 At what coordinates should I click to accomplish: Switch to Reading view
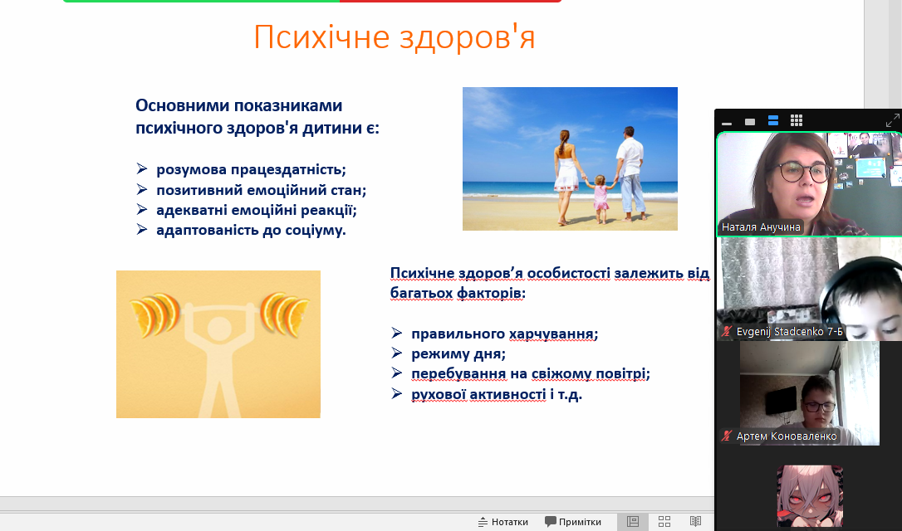point(695,522)
